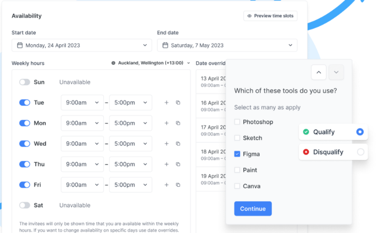This screenshot has height=233, width=377.
Task: Open Wed start time 9:00am dropdown
Action: (x=82, y=144)
